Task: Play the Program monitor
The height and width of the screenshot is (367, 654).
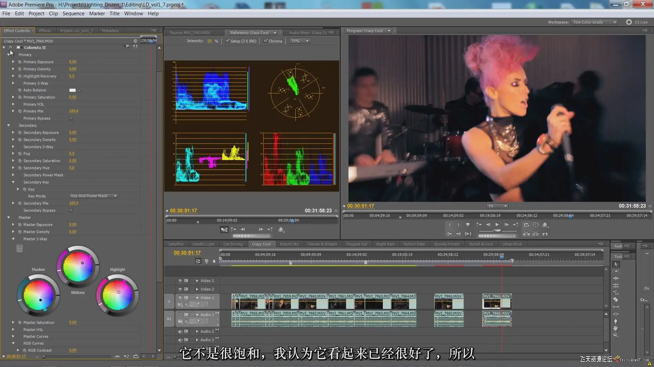Action: coord(497,225)
